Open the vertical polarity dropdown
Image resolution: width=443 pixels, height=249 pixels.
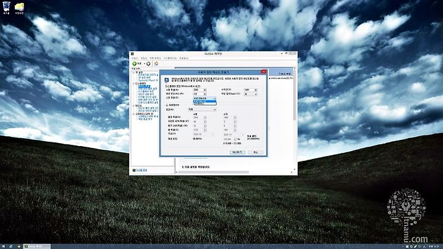click(233, 135)
